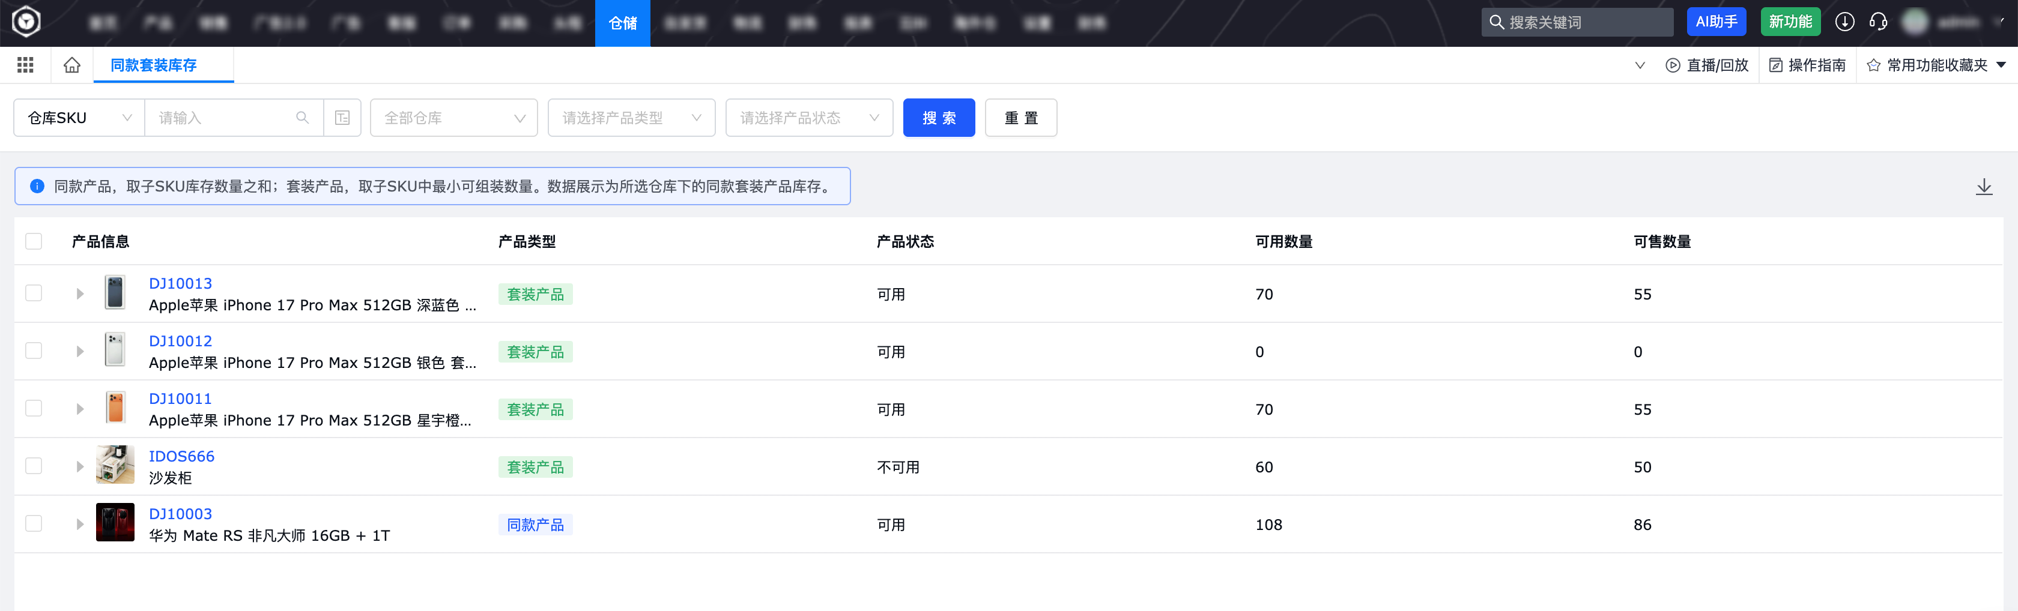Open the 仓库SKU search type dropdown

point(78,118)
